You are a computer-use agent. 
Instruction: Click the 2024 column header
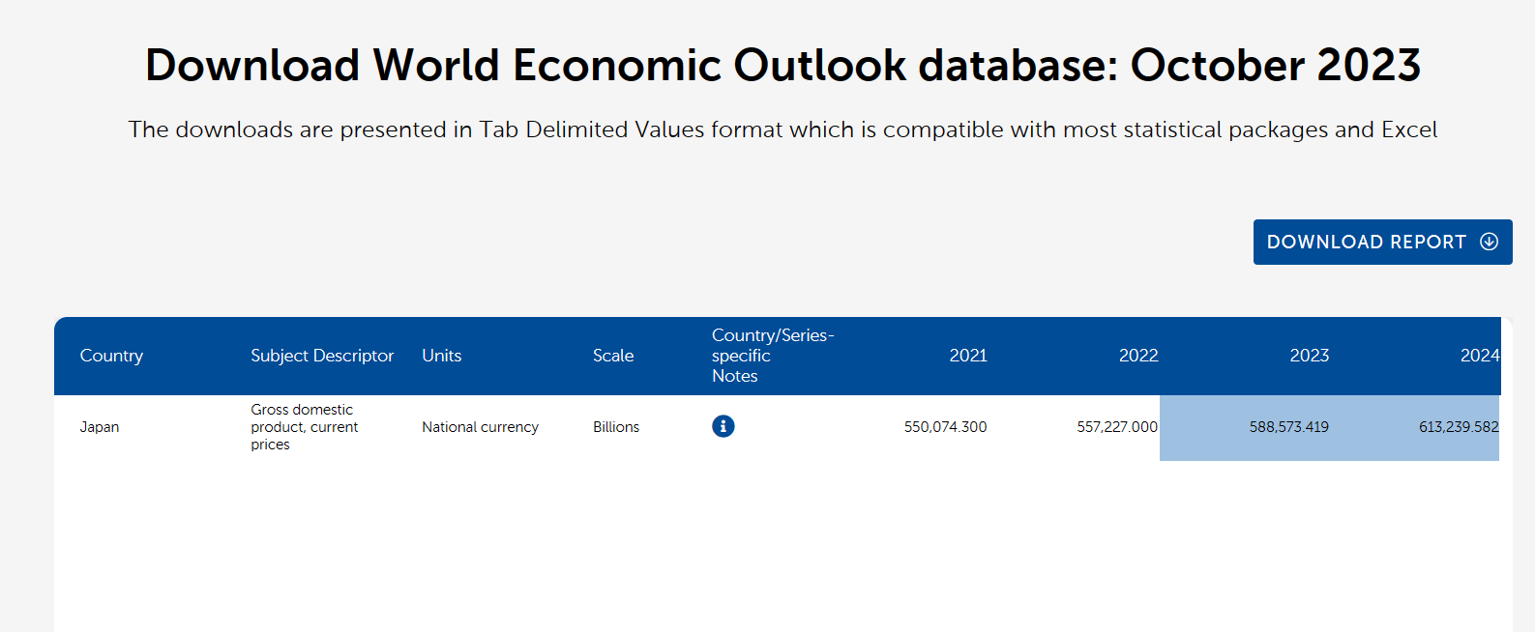1479,356
